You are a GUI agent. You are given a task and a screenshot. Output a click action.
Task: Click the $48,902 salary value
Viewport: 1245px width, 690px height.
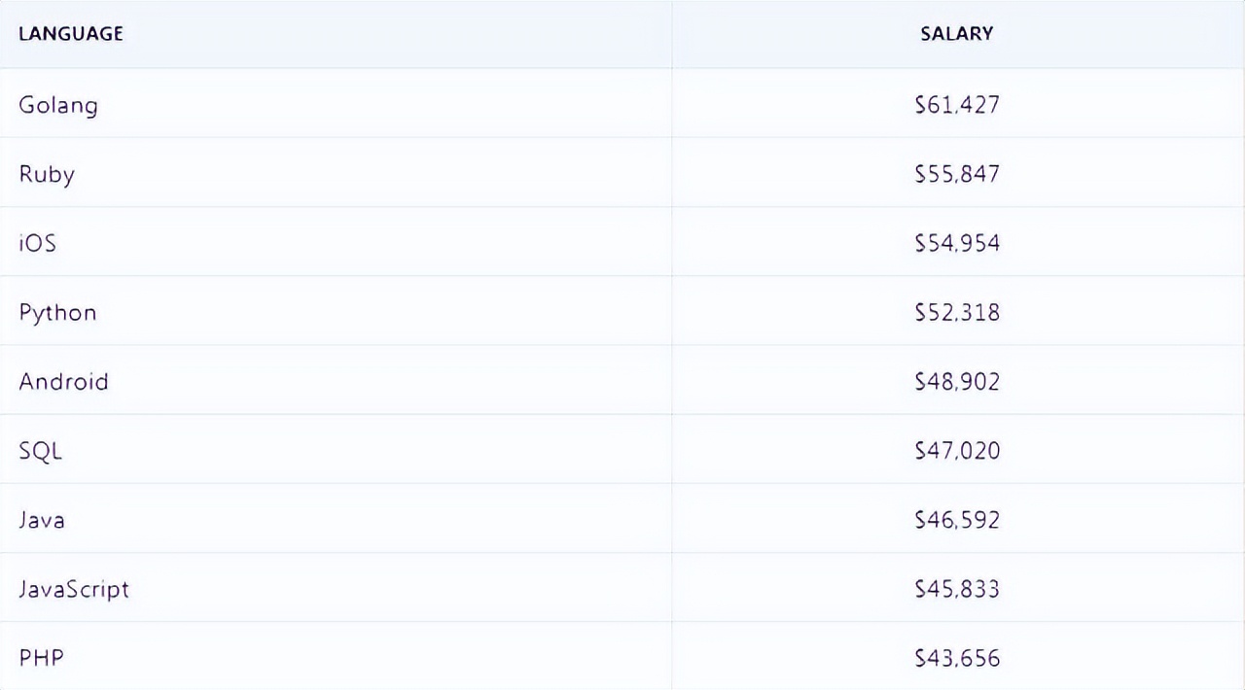[x=957, y=381]
